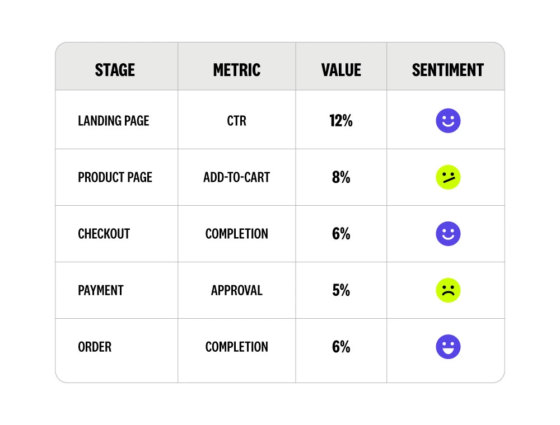
Task: Click the APPROVAL metric cell
Action: point(237,290)
